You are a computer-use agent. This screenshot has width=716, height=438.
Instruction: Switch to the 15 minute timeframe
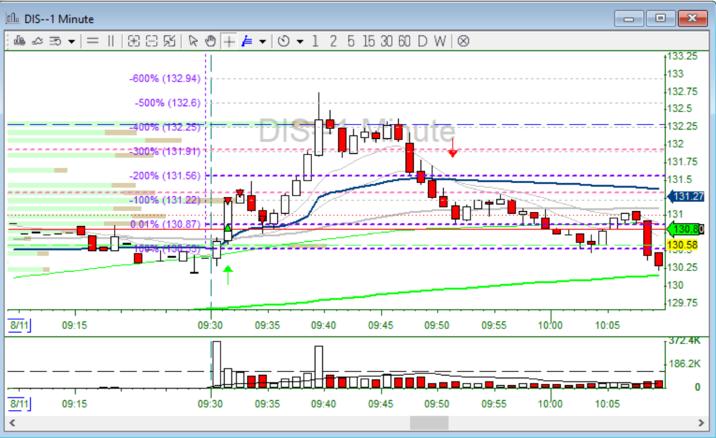[368, 41]
